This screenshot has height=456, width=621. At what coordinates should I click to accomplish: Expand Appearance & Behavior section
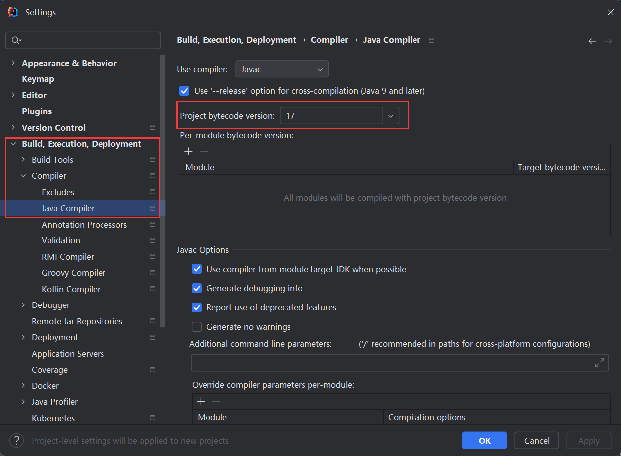(13, 63)
